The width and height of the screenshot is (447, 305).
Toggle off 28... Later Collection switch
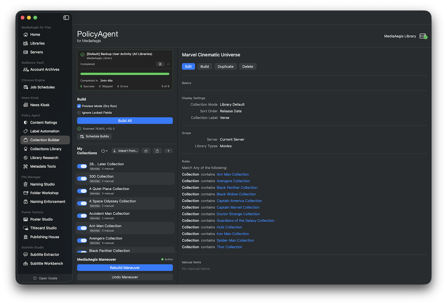[82, 166]
